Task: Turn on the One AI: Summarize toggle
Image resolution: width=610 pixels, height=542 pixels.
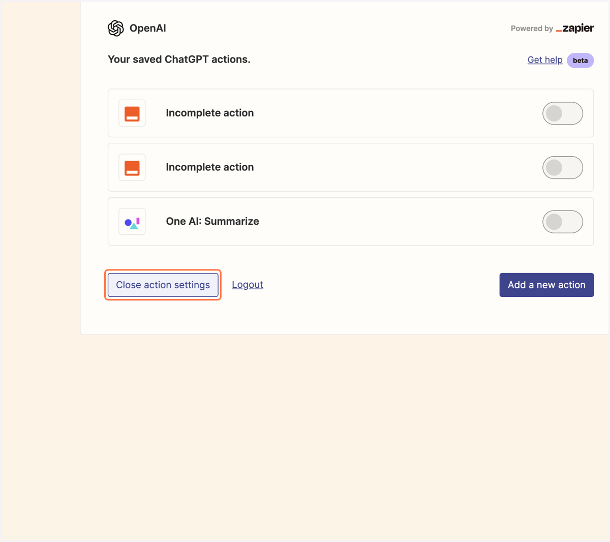Action: click(563, 222)
